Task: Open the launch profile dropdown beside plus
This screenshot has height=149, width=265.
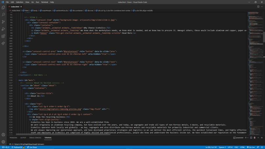Action: [248, 138]
